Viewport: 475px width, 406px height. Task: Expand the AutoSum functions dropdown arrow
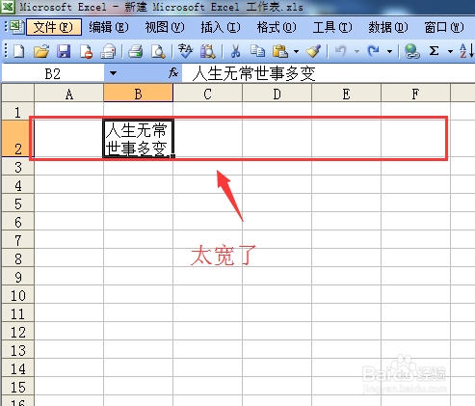450,51
